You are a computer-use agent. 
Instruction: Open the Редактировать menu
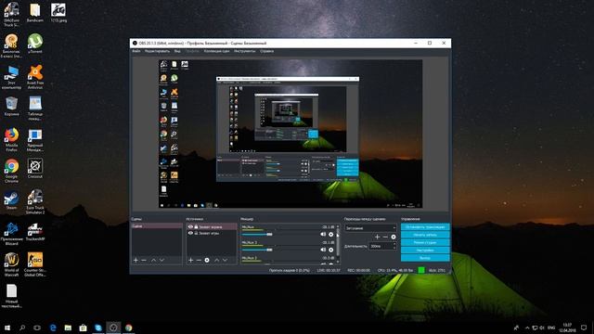coord(157,51)
